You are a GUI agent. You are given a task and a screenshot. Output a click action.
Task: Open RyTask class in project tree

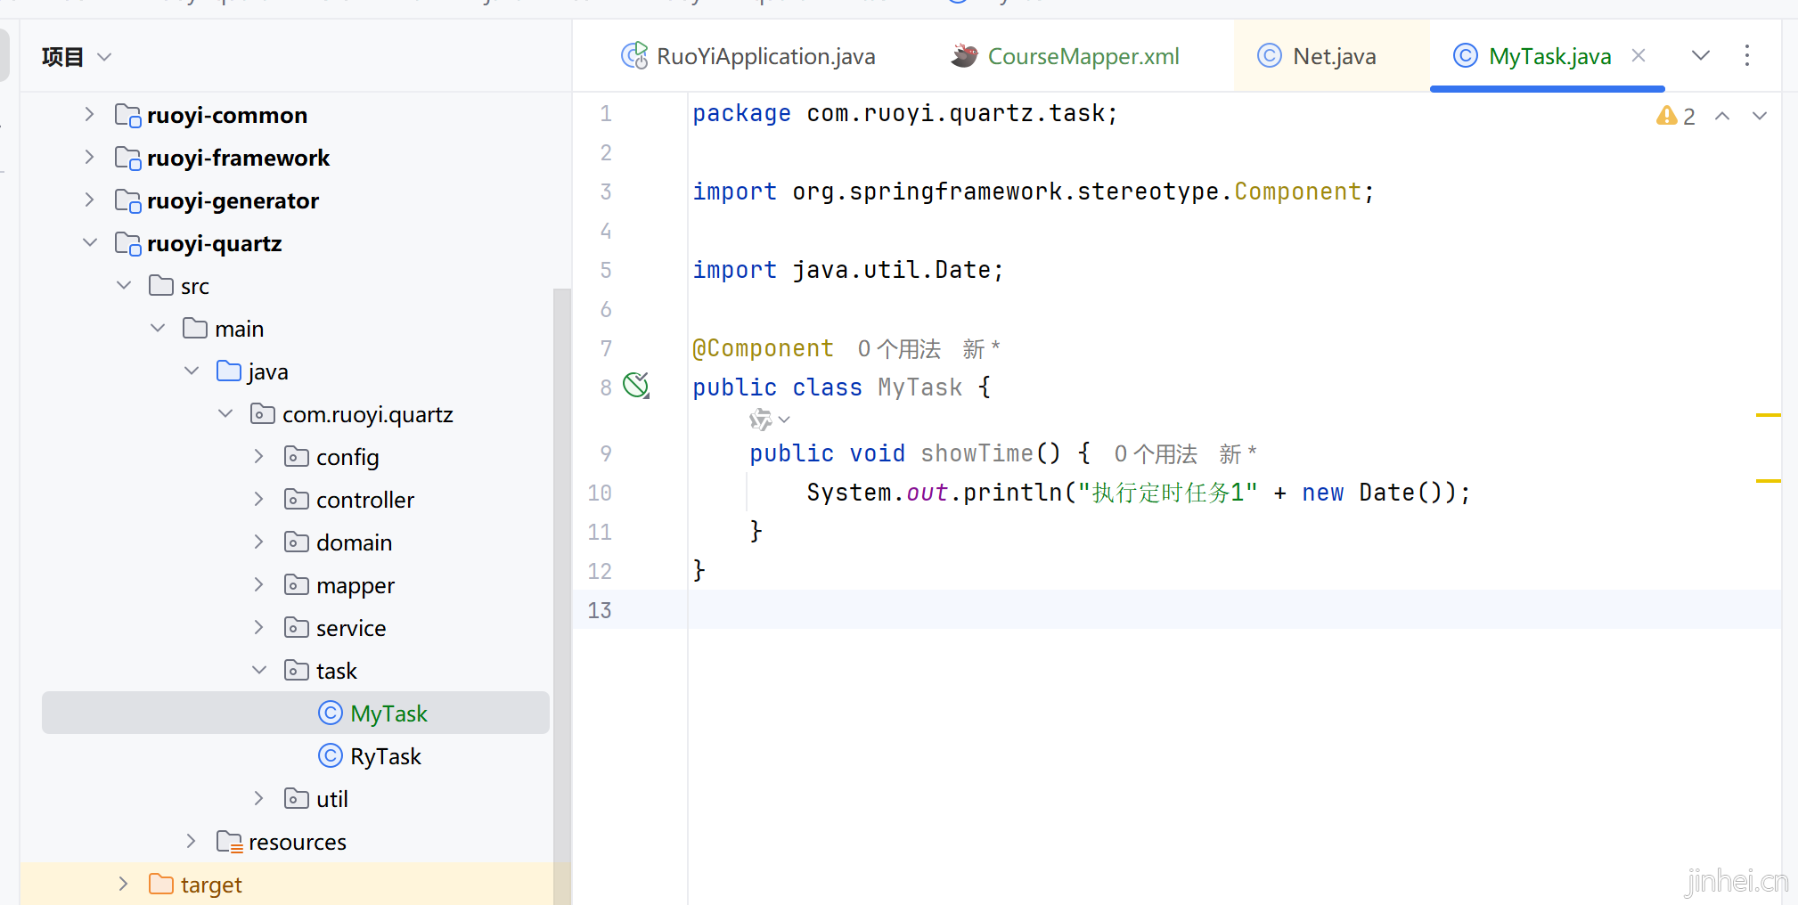click(385, 756)
